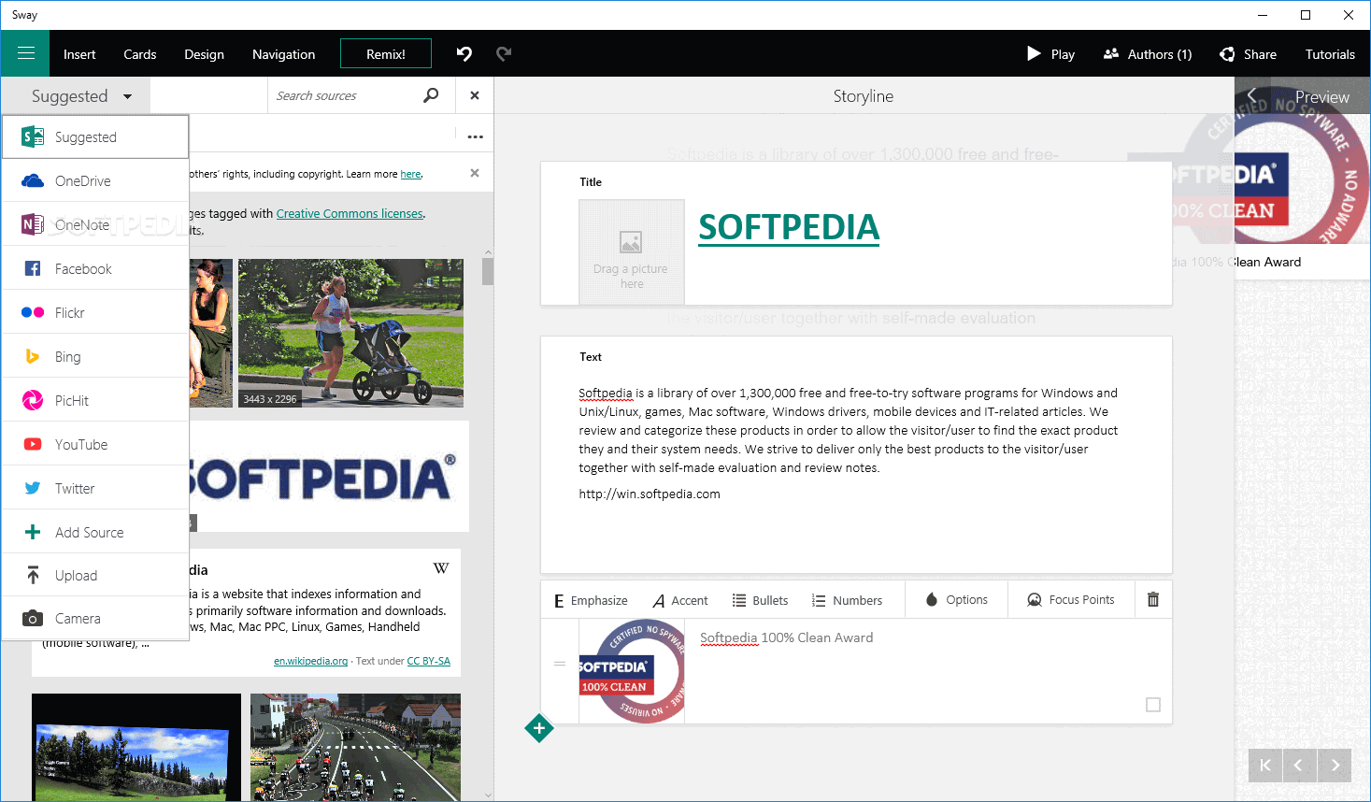This screenshot has width=1371, height=802.
Task: Select the forest landscape image result
Action: 136,747
